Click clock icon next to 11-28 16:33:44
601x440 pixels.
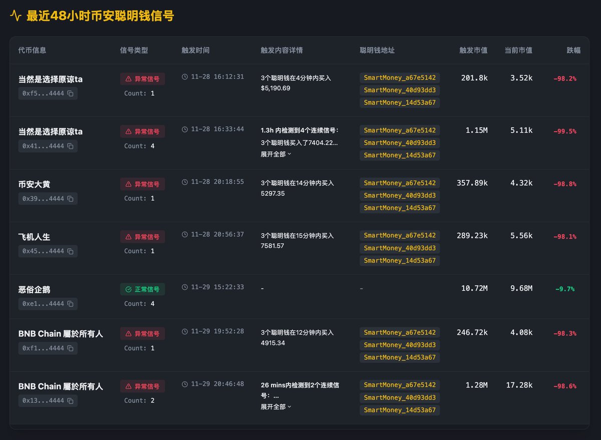click(185, 129)
